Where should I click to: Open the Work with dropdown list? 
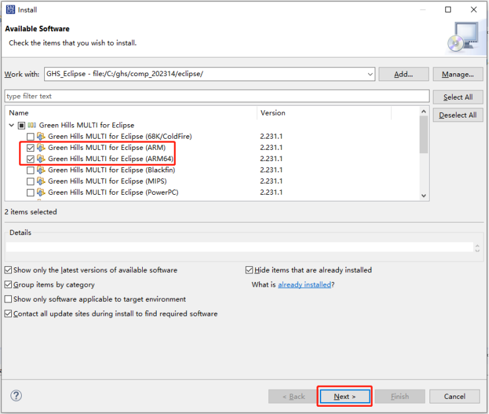tap(369, 74)
